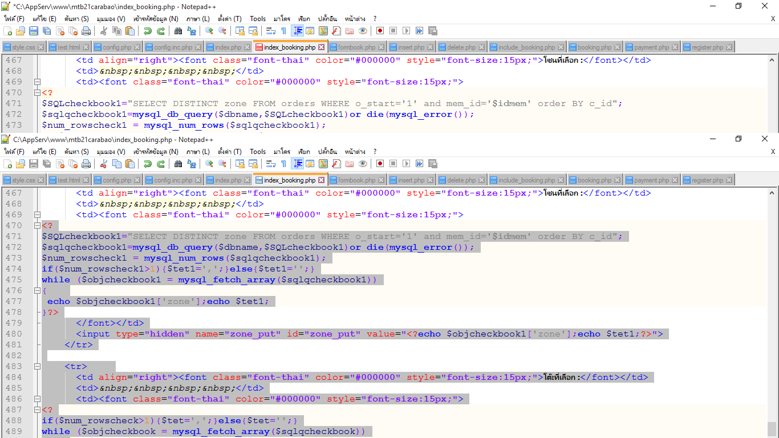
Task: Collapse the fold marker at line 476 in lower window
Action: coord(37,291)
